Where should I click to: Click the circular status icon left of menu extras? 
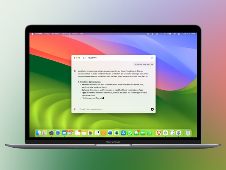[x=148, y=34]
